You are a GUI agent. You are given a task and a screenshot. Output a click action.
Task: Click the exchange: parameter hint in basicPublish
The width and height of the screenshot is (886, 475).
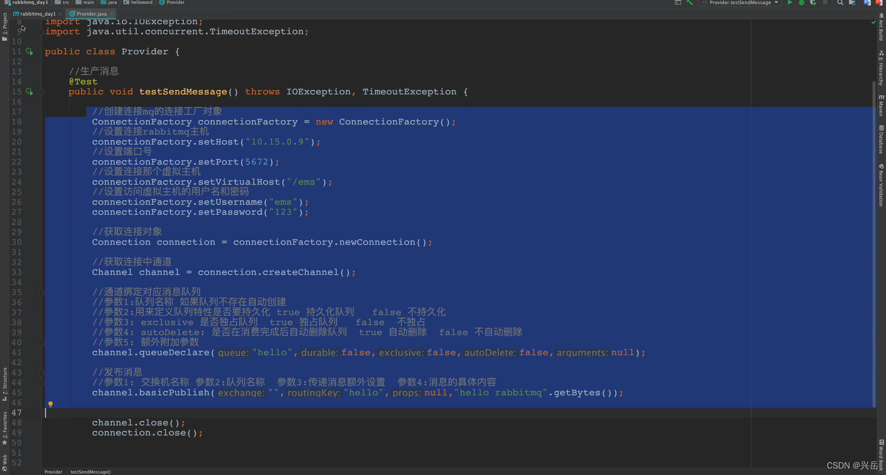(241, 393)
